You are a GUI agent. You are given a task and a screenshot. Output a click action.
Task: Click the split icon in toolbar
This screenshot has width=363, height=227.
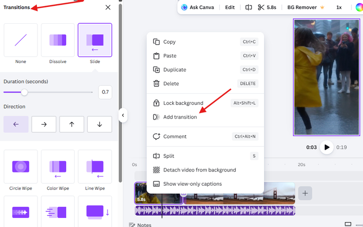tap(248, 8)
